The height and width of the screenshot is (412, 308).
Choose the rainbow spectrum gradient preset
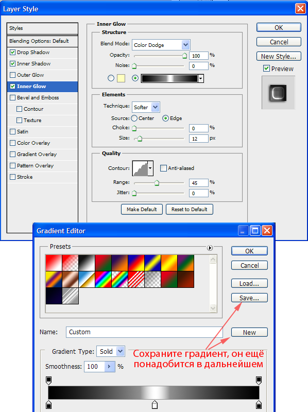[103, 279]
